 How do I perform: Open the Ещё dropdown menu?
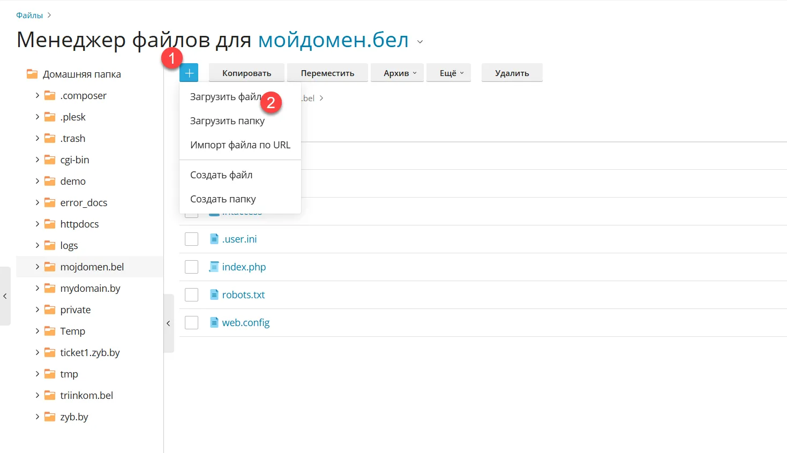(451, 73)
